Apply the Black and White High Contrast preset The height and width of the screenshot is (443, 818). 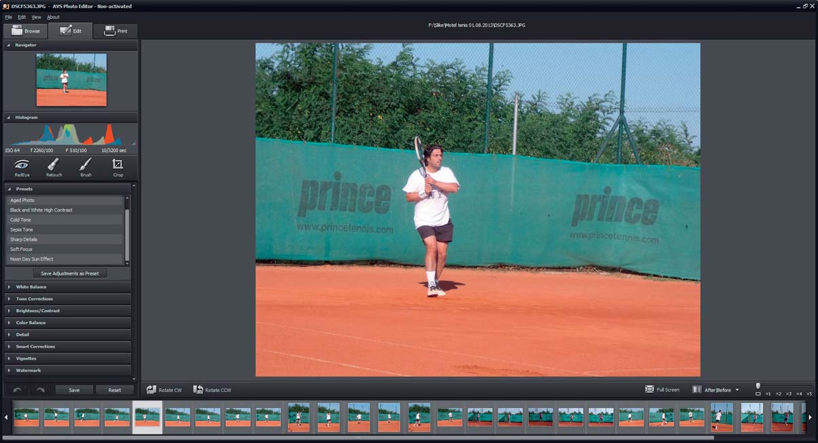click(65, 210)
